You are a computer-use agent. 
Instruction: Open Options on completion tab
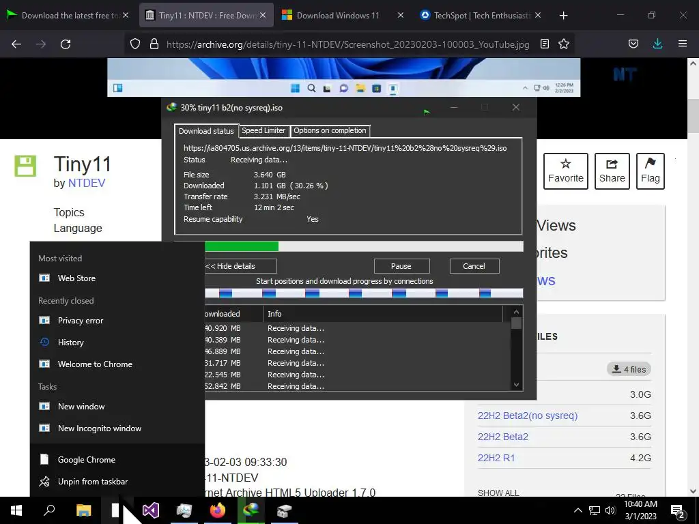330,130
